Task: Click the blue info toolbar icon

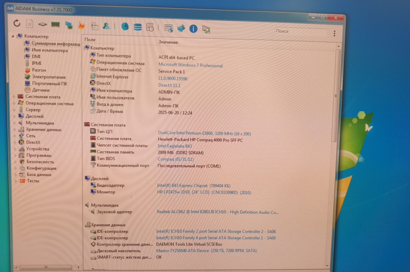Action: [193, 28]
